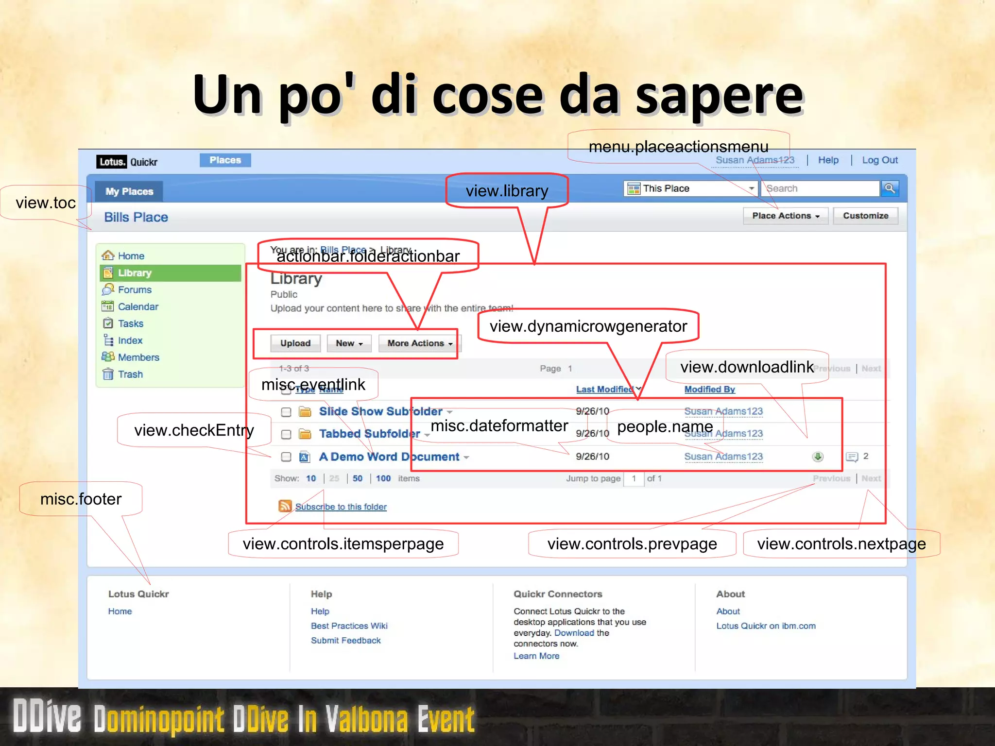
Task: Click the Help link in top bar
Action: [x=828, y=160]
